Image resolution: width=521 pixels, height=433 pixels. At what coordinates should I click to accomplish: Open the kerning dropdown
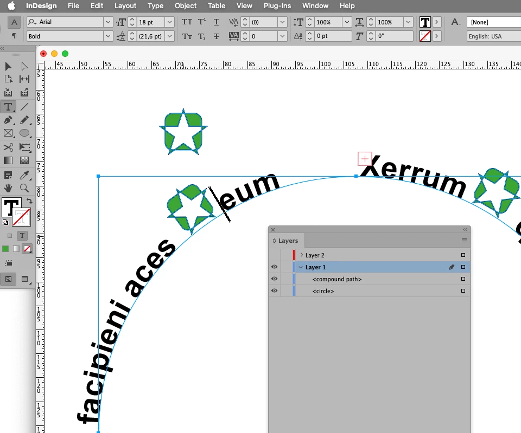coord(282,22)
